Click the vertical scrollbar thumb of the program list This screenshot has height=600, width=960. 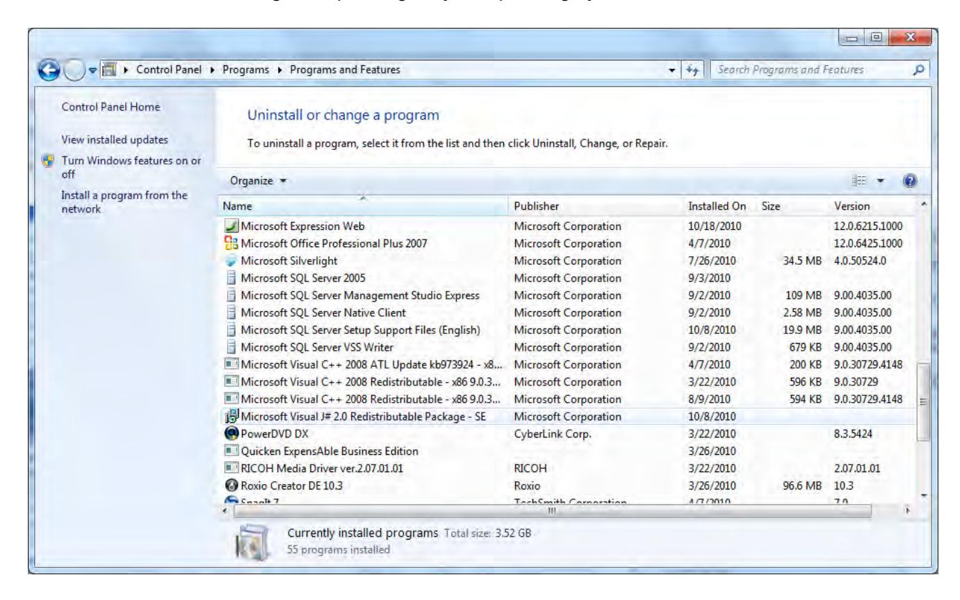coord(924,401)
